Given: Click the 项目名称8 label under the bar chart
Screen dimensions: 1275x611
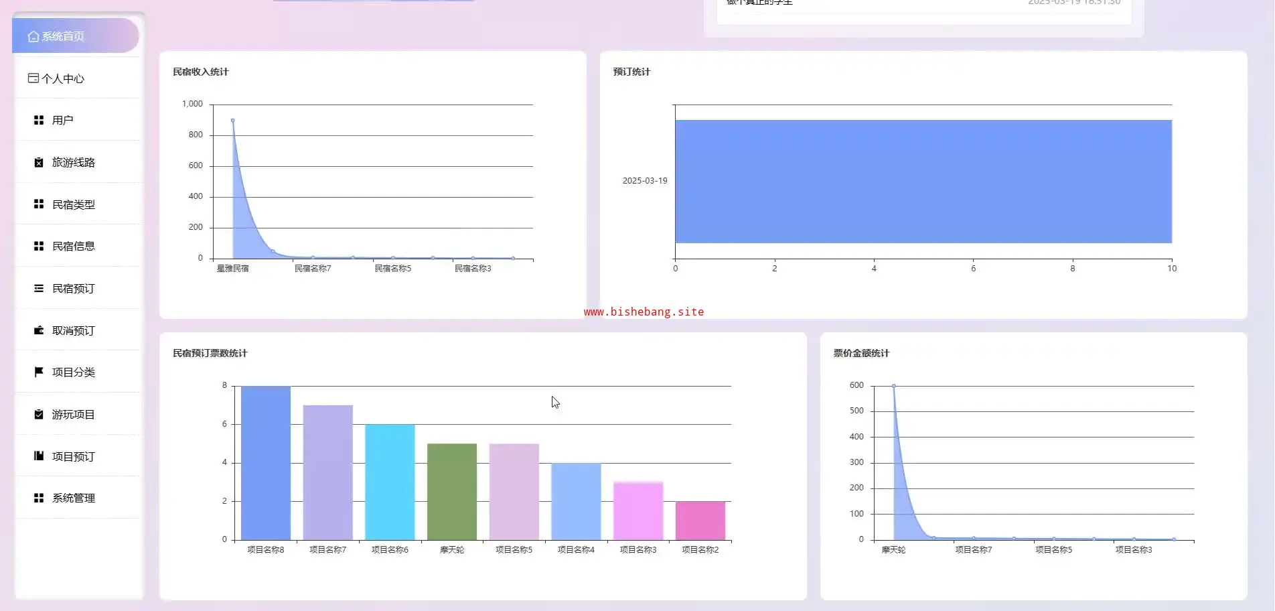Looking at the screenshot, I should click(x=266, y=550).
